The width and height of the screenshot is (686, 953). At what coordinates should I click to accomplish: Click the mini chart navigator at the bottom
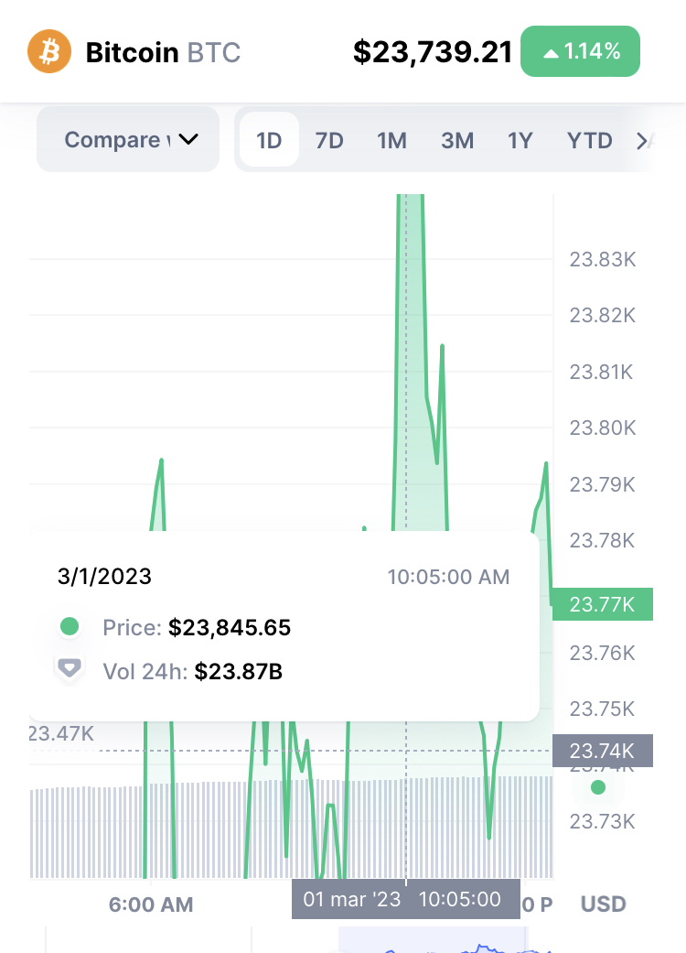point(430,940)
